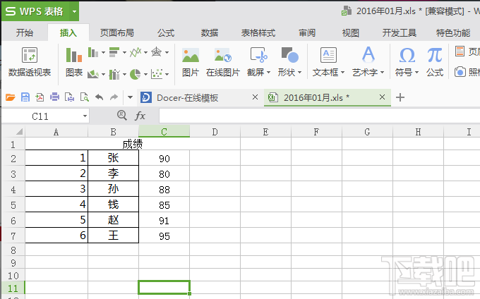
Task: Select the score cell with 95
Action: (164, 236)
